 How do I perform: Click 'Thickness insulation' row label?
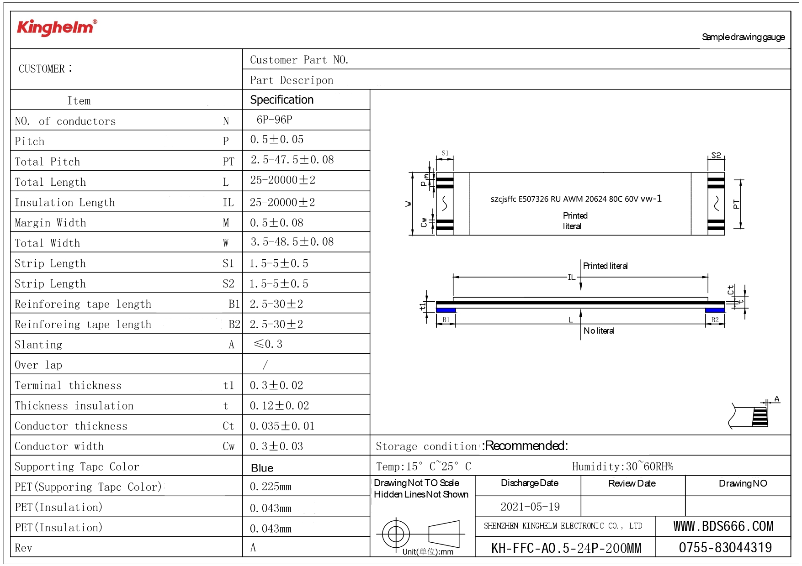tap(74, 406)
